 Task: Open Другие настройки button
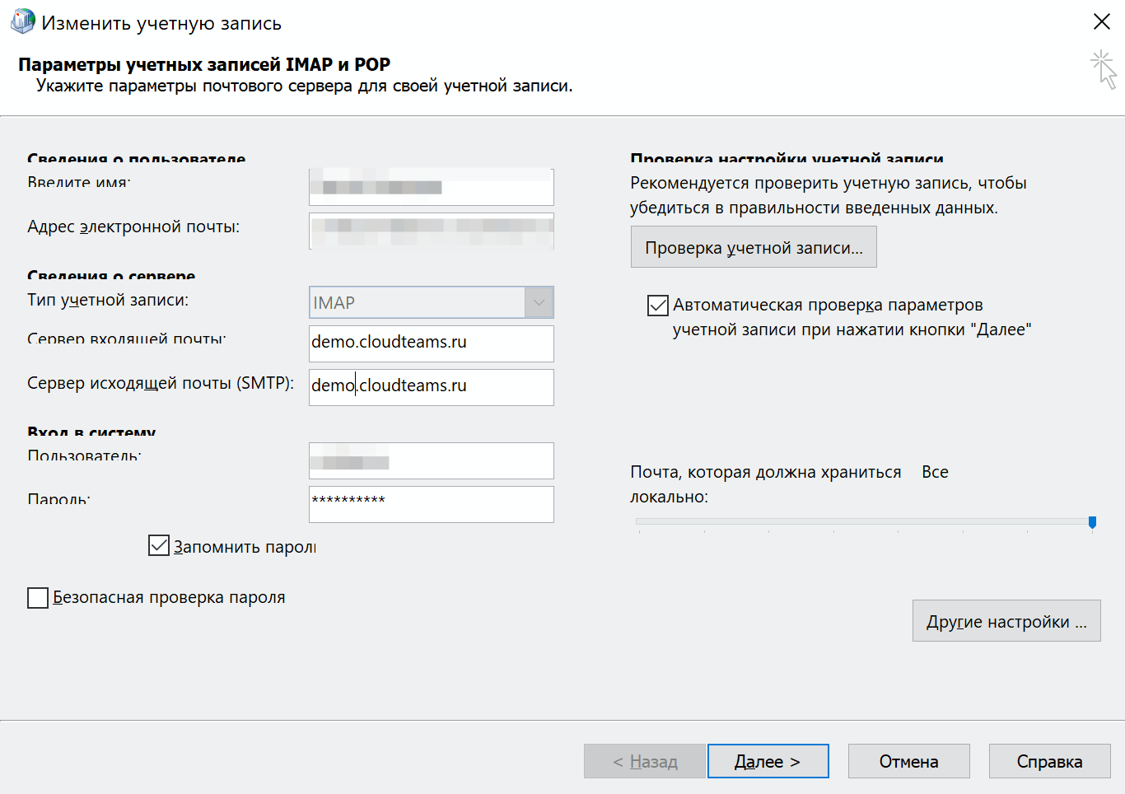pos(1006,621)
